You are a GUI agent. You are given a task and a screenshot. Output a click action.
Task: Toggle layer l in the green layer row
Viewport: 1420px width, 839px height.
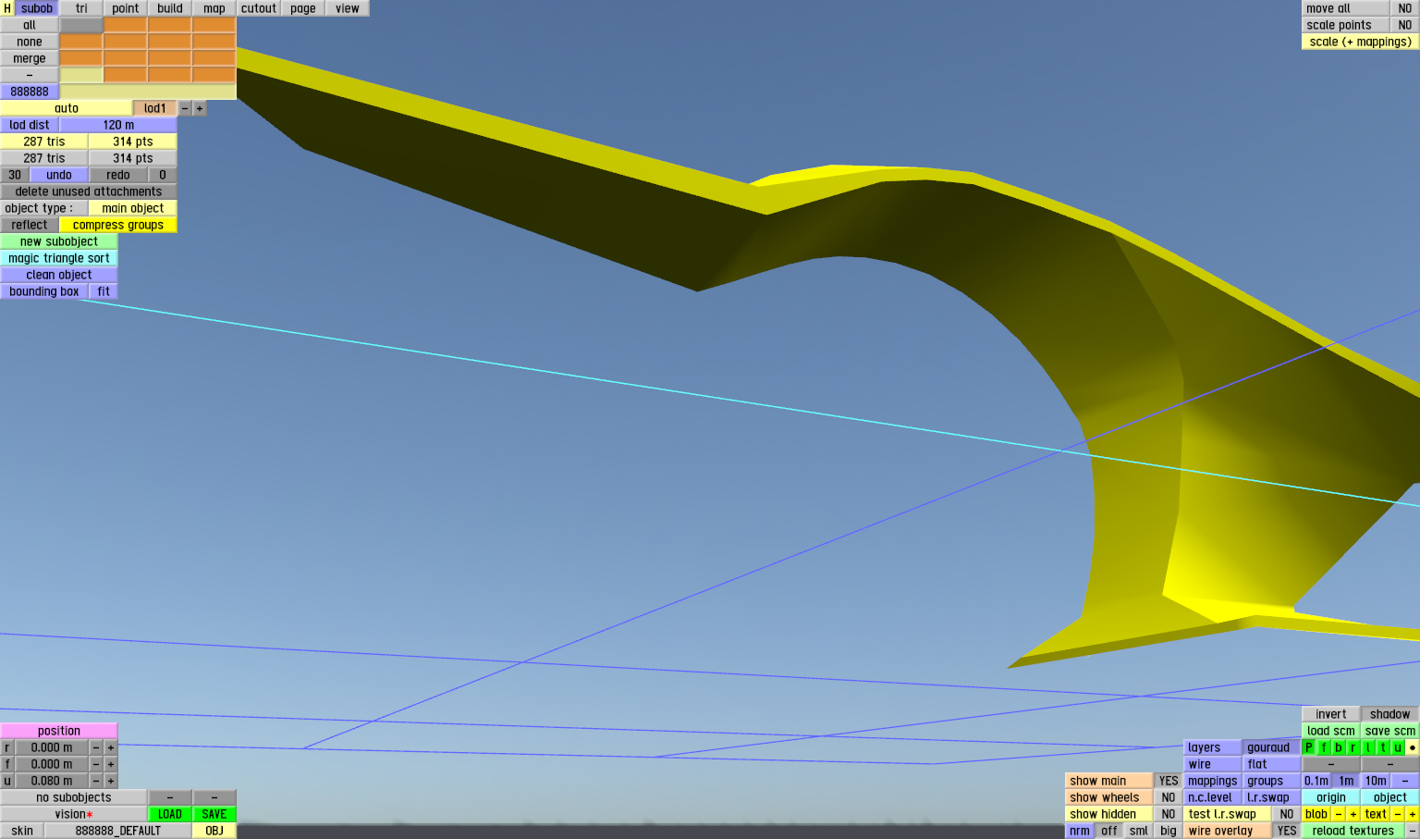click(x=1368, y=747)
